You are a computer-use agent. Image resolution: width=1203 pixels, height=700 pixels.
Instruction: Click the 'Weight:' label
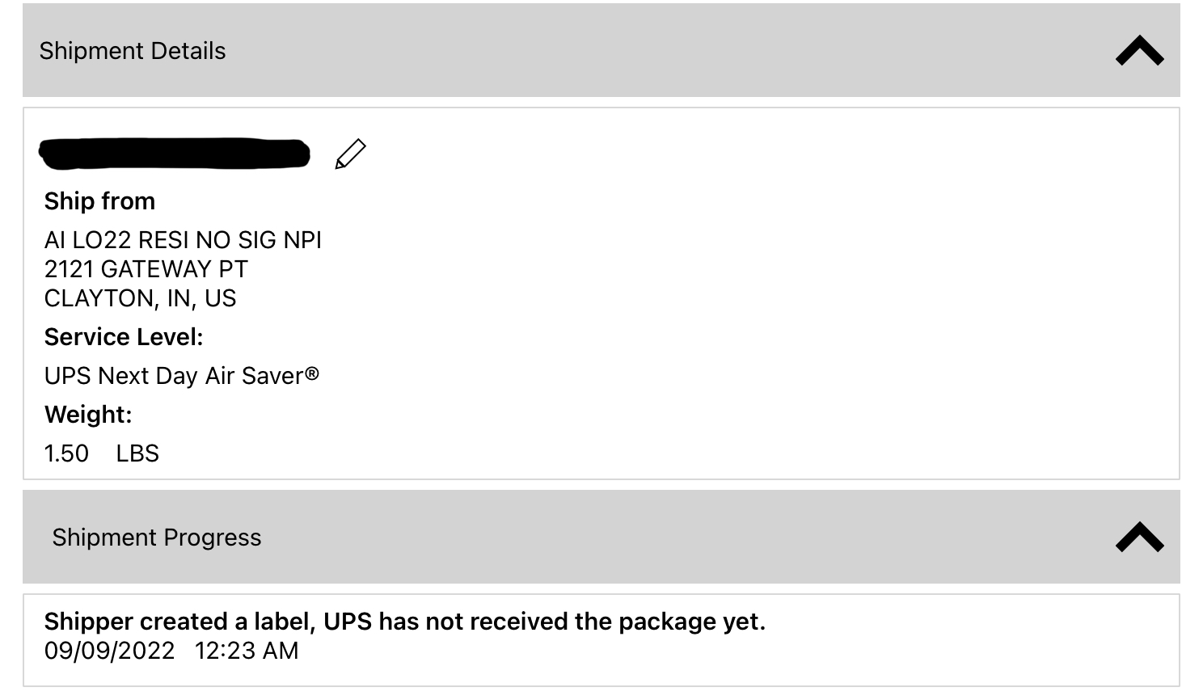88,415
